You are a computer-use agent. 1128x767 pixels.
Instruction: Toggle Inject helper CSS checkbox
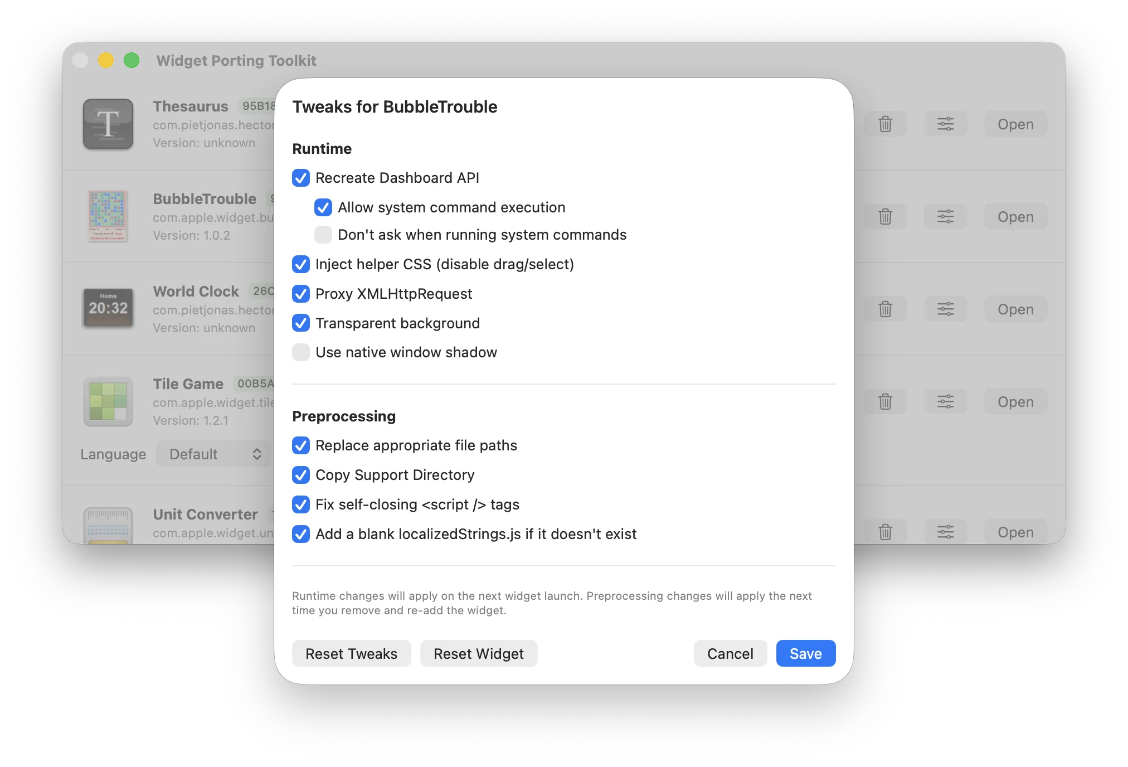point(301,264)
